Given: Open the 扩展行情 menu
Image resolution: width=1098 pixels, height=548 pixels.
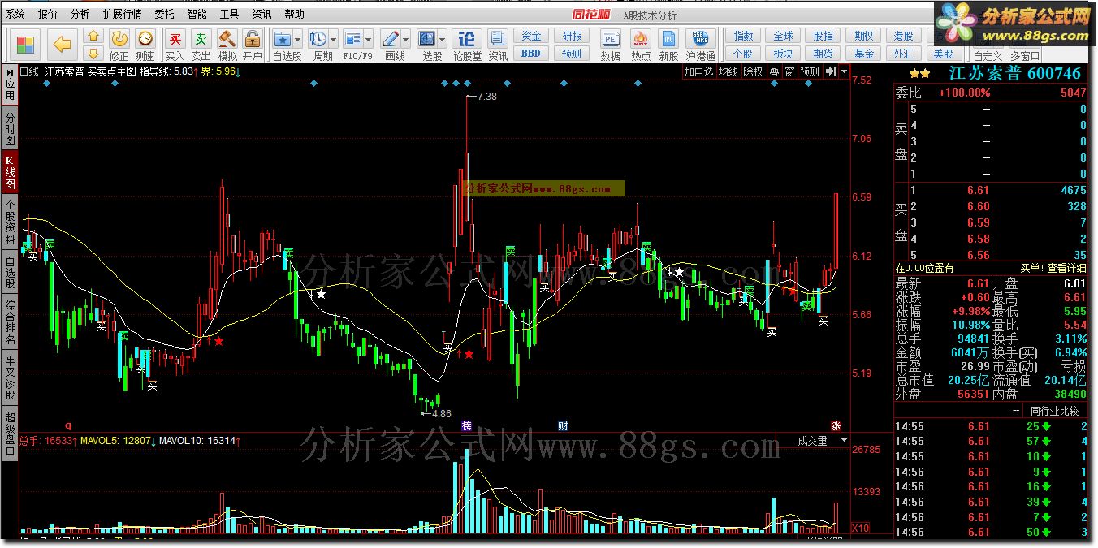Looking at the screenshot, I should pos(122,14).
